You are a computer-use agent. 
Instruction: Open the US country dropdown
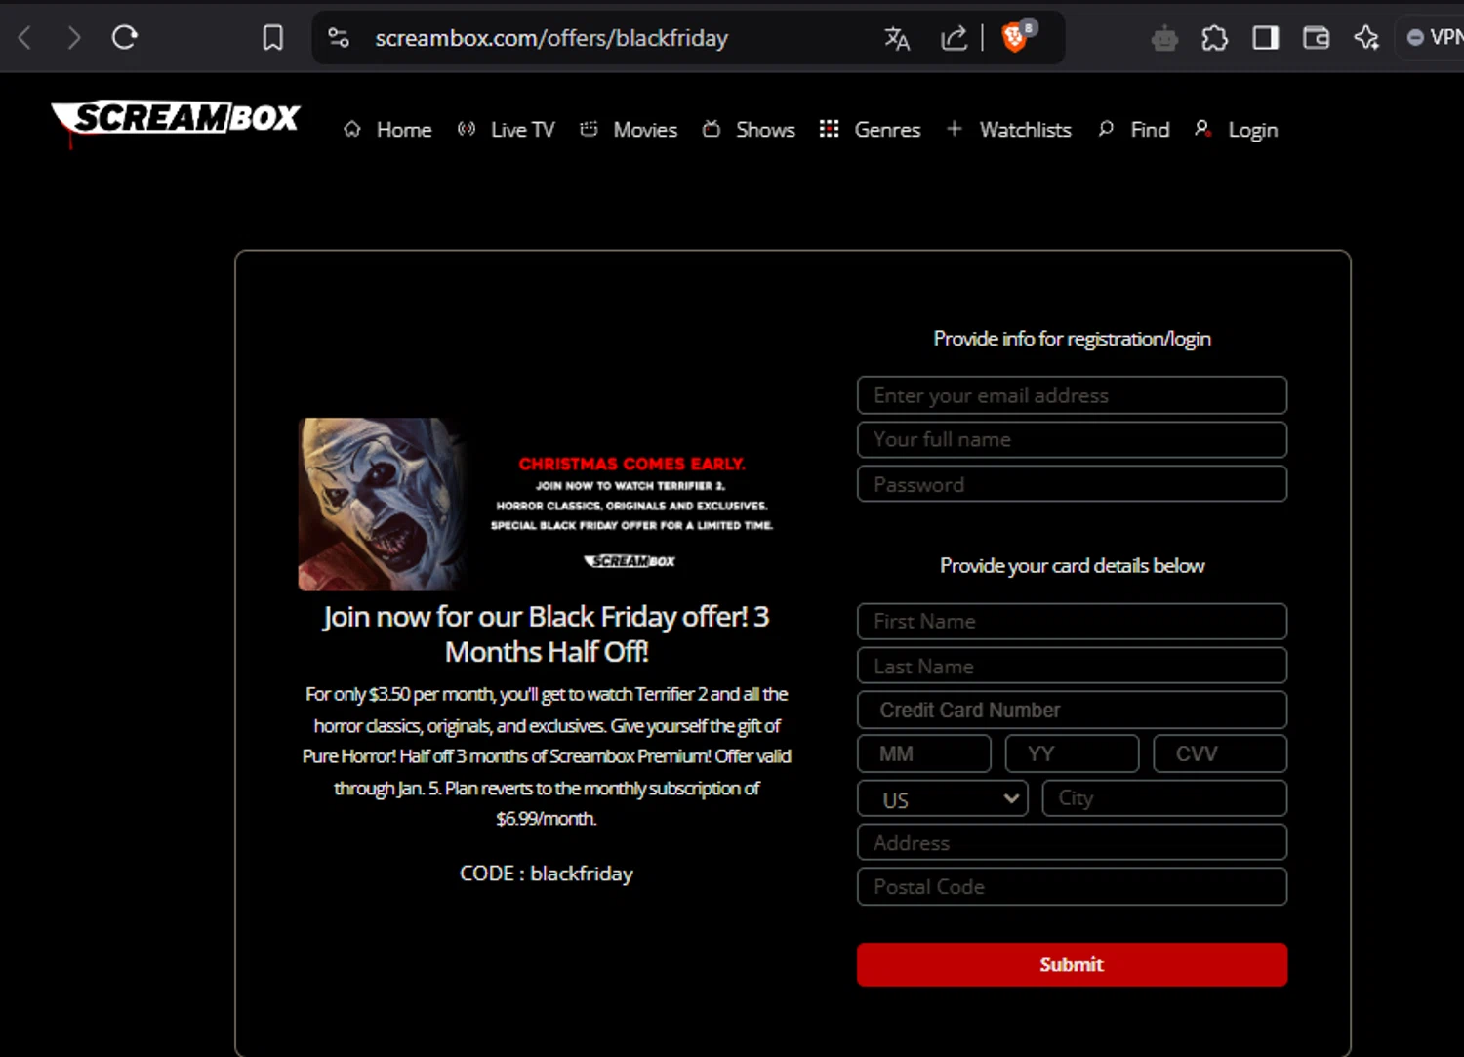[x=943, y=799]
